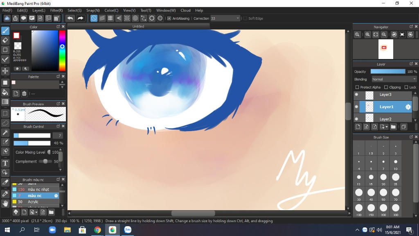Click the rainbow hue color bar
The height and width of the screenshot is (236, 419).
click(62, 50)
